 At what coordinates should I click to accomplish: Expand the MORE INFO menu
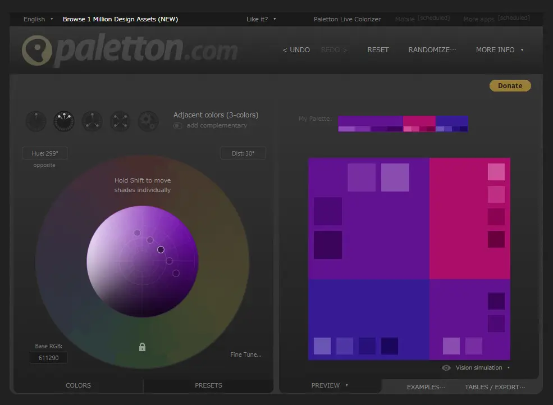[499, 50]
